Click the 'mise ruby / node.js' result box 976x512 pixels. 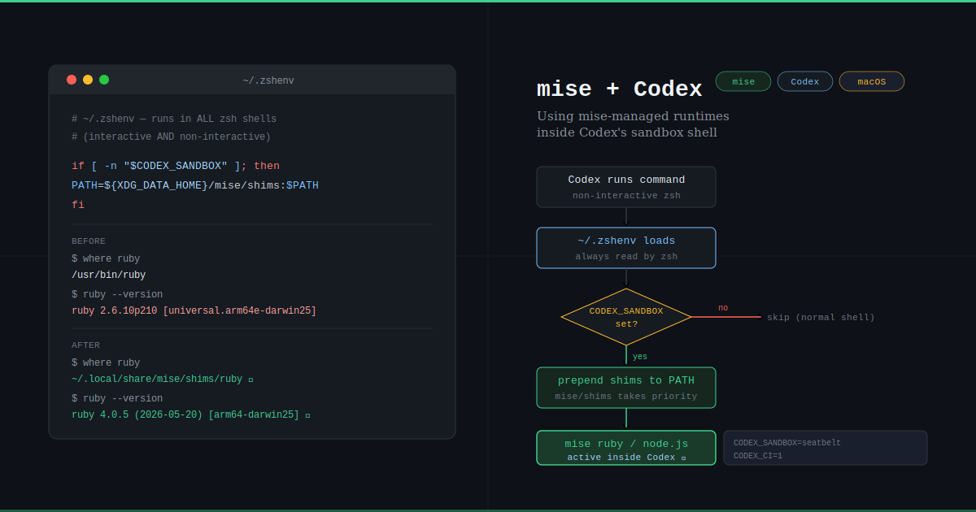626,448
